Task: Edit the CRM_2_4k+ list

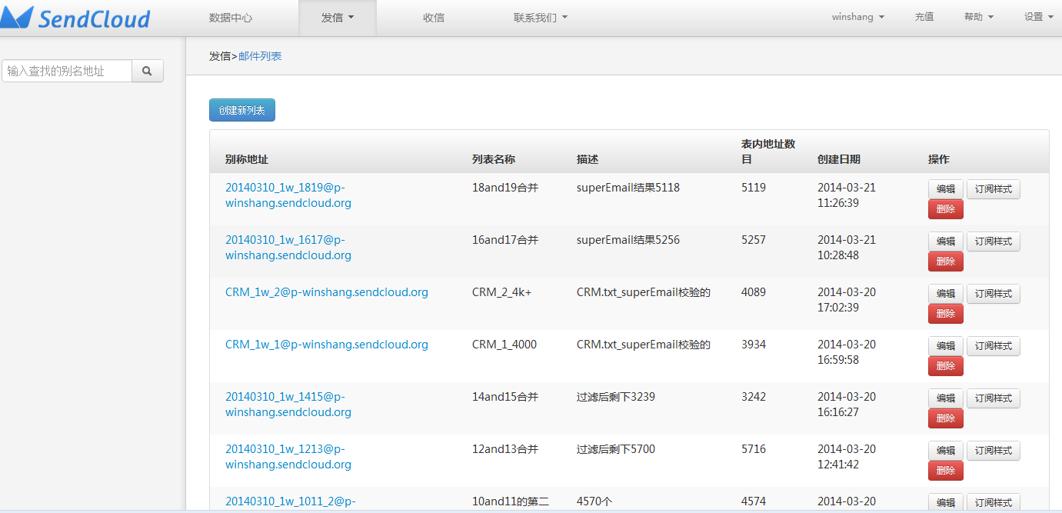Action: pos(946,294)
